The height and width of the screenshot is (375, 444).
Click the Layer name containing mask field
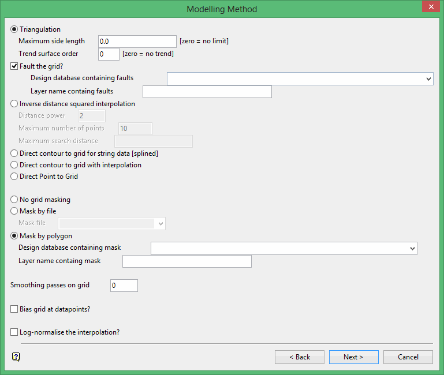coord(187,261)
